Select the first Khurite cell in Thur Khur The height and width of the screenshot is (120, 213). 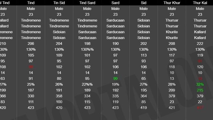pyautogui.click(x=172, y=32)
